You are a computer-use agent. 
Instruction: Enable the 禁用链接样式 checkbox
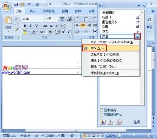(x=101, y=115)
